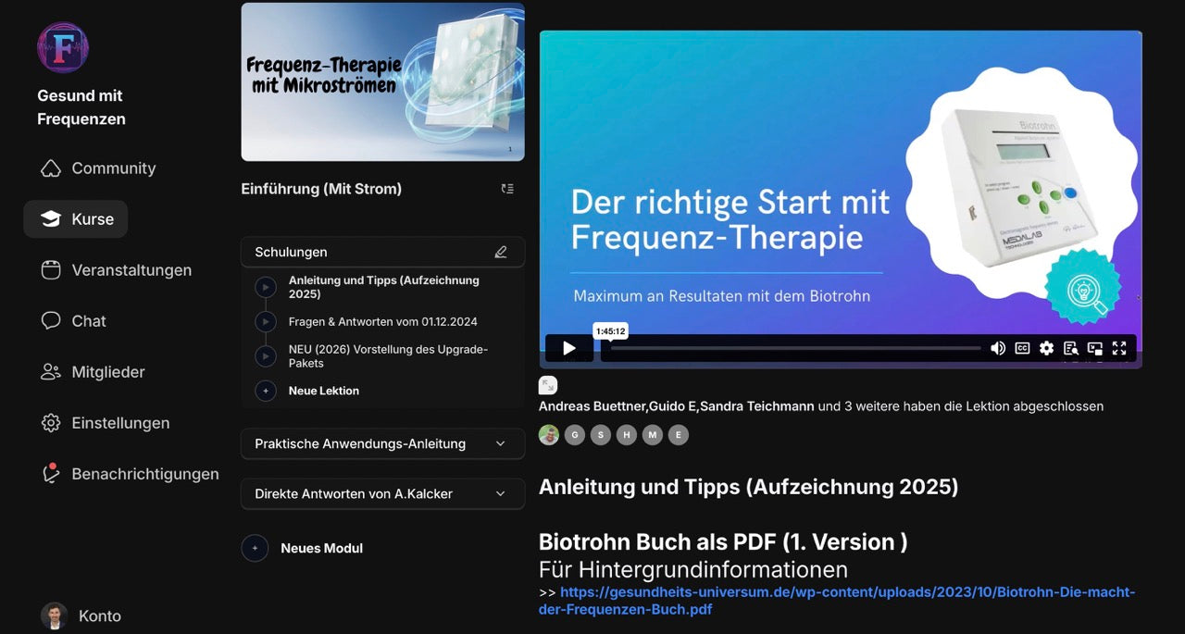This screenshot has height=634, width=1185.
Task: Open the Biotrohn PDF download link
Action: [x=837, y=600]
